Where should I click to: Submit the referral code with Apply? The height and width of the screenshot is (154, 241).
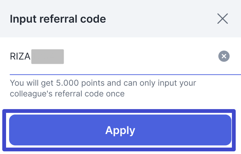tap(120, 130)
